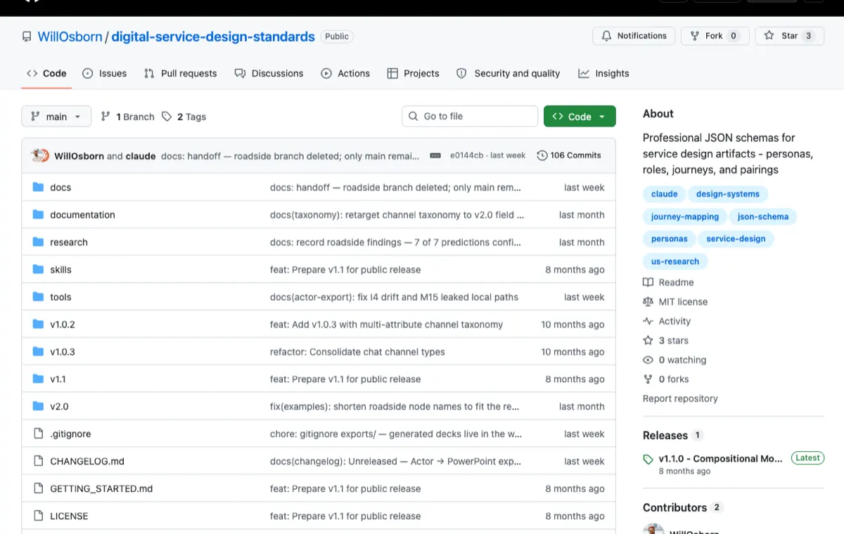Click the CHANGELOG.md file icon
This screenshot has width=844, height=534.
[38, 462]
